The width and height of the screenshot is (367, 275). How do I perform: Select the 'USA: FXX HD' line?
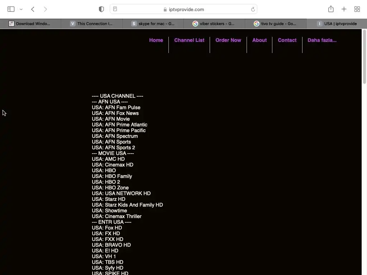pyautogui.click(x=108, y=239)
